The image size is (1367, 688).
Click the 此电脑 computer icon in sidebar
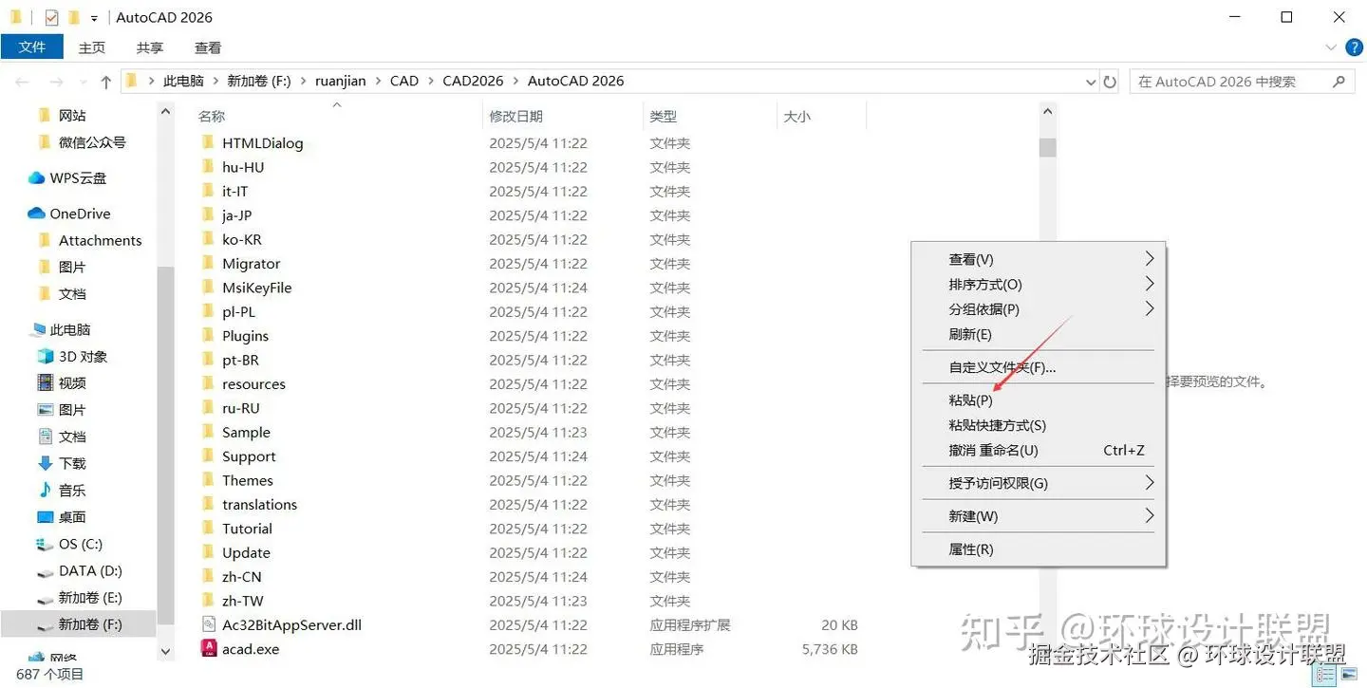tap(37, 329)
